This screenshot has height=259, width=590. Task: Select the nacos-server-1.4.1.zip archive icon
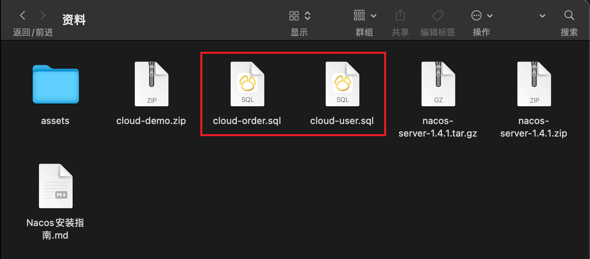tap(534, 84)
